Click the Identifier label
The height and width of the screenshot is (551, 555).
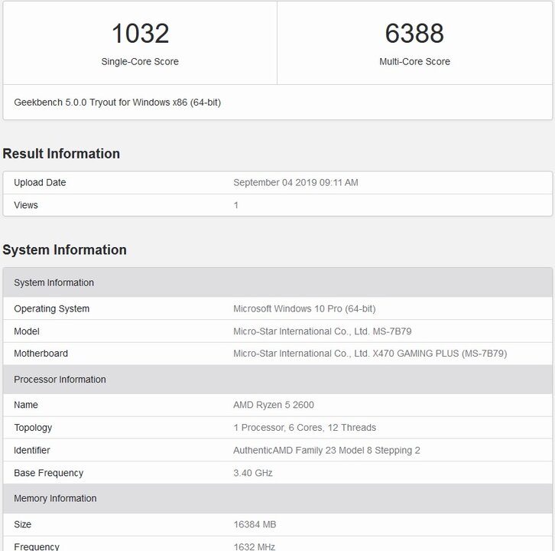click(x=32, y=451)
